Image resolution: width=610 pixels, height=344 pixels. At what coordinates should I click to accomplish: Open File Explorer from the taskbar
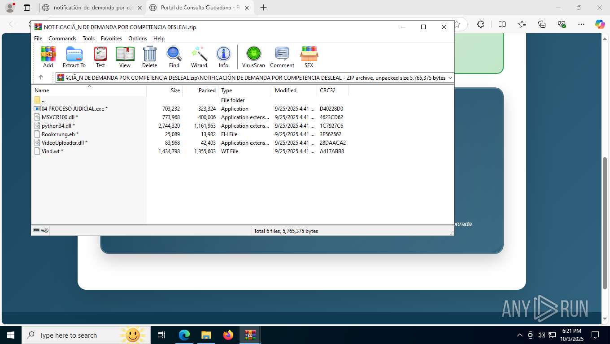pos(206,335)
